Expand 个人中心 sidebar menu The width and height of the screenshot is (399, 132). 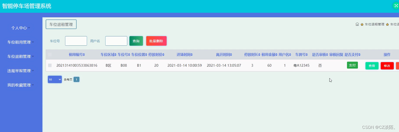point(21,28)
